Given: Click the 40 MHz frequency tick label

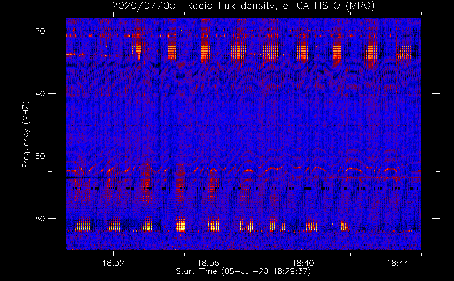Looking at the screenshot, I should [x=40, y=94].
